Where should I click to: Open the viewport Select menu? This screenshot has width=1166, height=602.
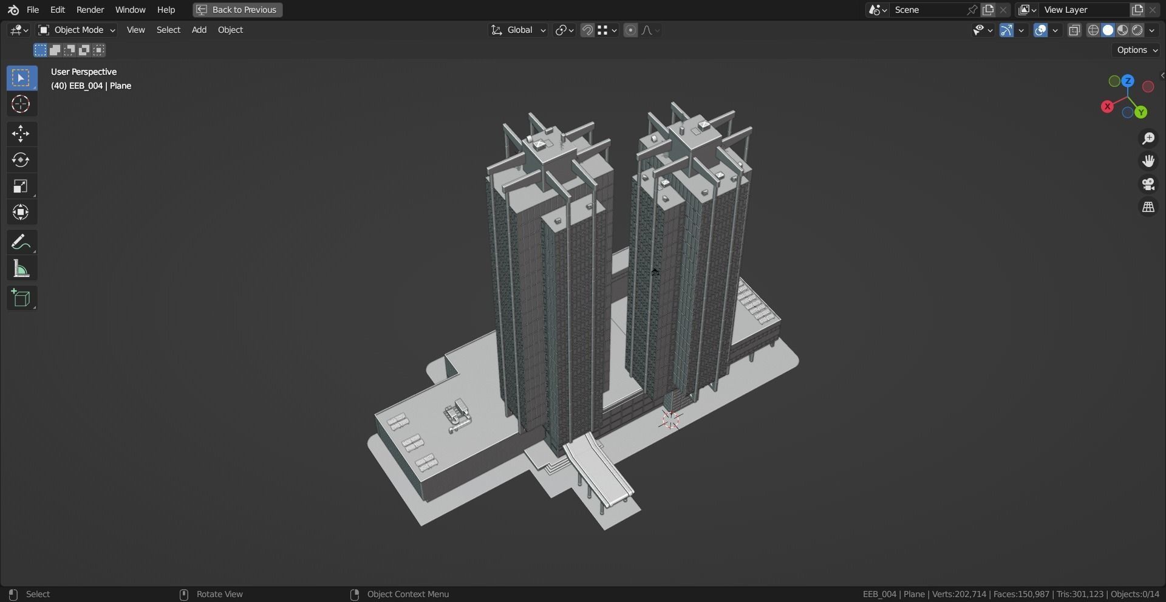pos(168,30)
